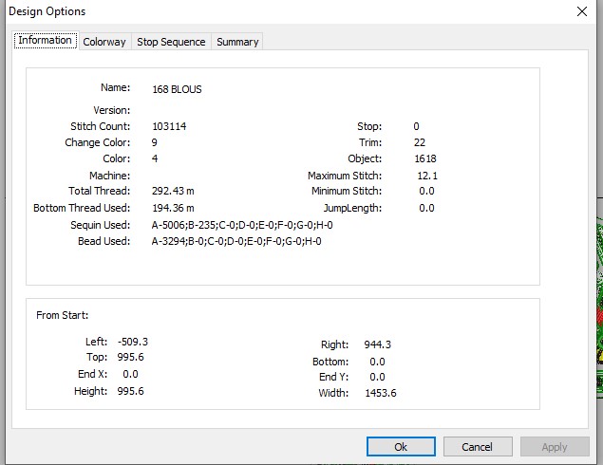Confirm with the Ok button
603x465 pixels.
[401, 447]
